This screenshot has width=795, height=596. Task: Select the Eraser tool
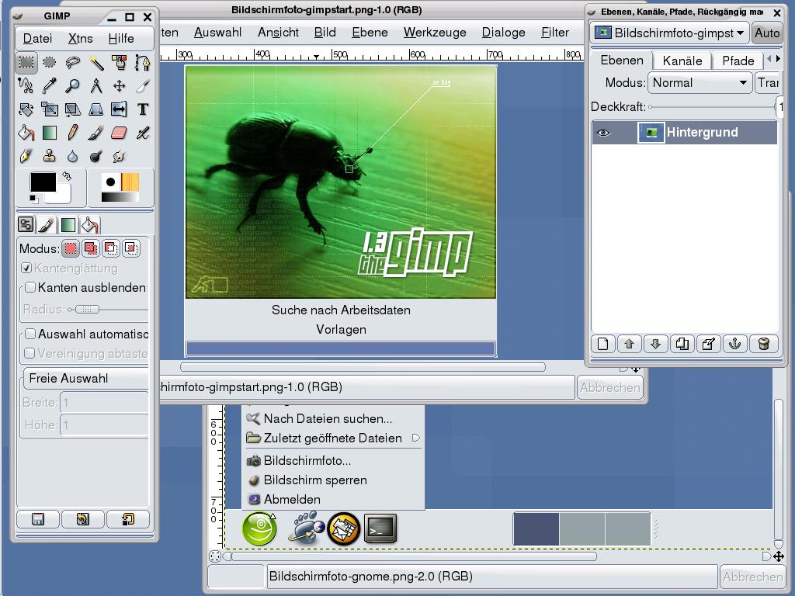119,133
